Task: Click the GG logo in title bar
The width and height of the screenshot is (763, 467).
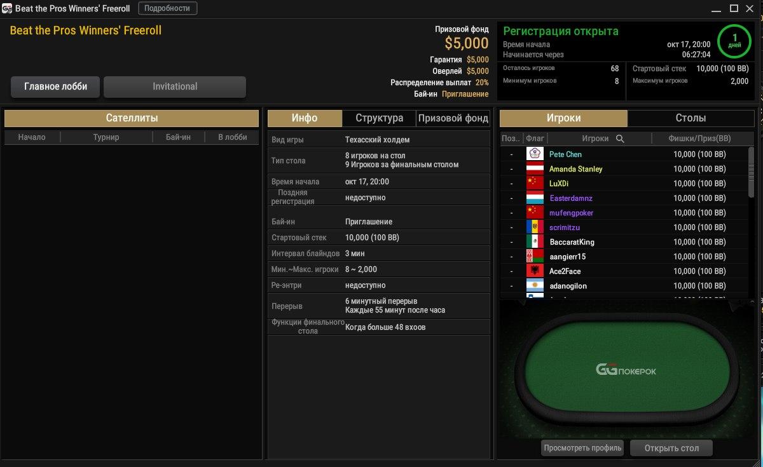Action: [x=7, y=9]
